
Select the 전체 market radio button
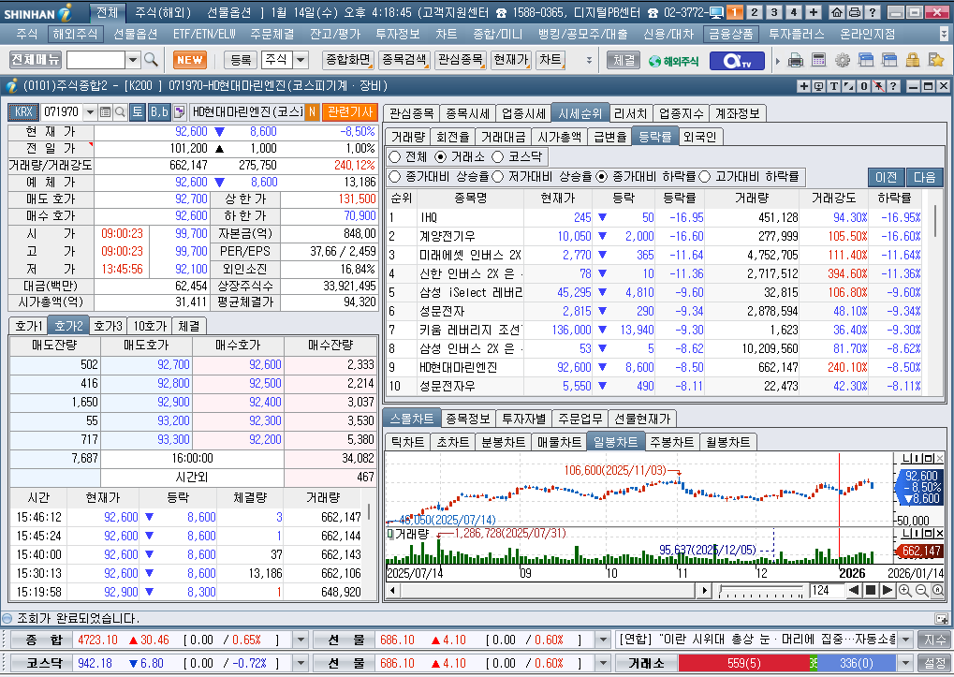[x=394, y=157]
